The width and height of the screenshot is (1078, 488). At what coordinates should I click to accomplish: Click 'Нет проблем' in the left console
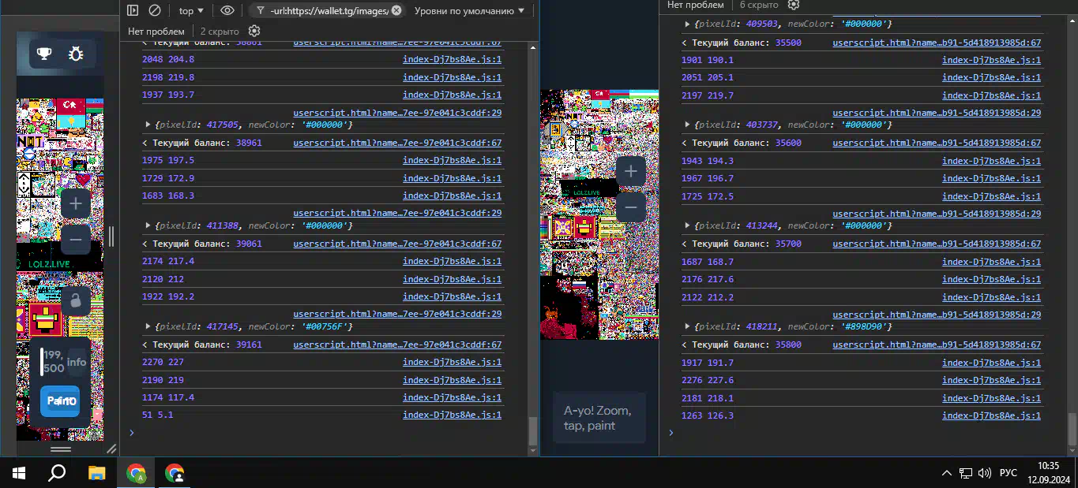[x=156, y=31]
